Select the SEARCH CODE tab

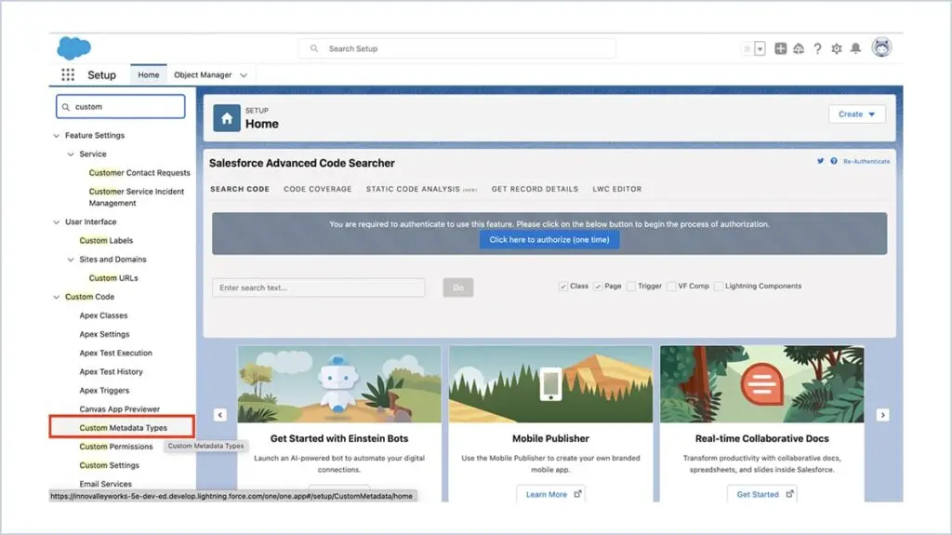(x=240, y=189)
